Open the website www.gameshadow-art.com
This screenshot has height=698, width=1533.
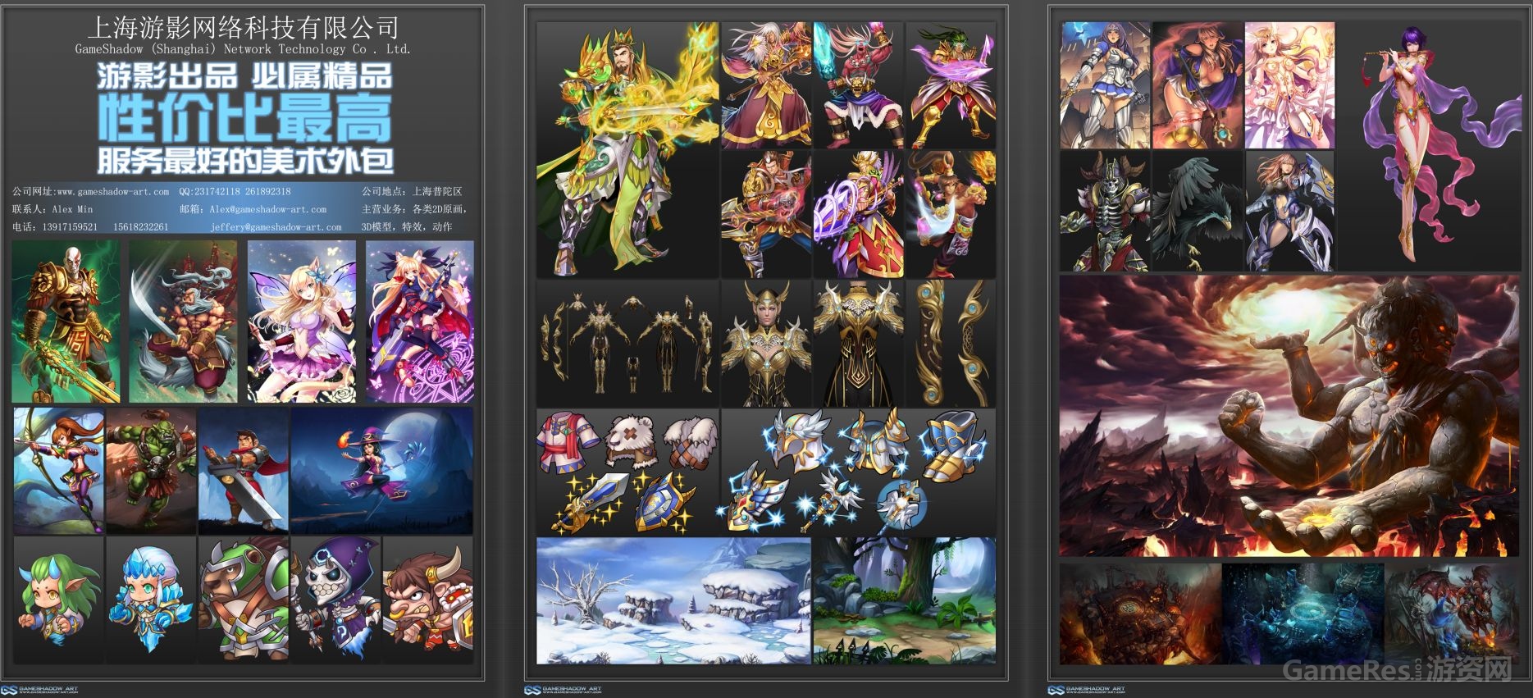click(x=113, y=191)
